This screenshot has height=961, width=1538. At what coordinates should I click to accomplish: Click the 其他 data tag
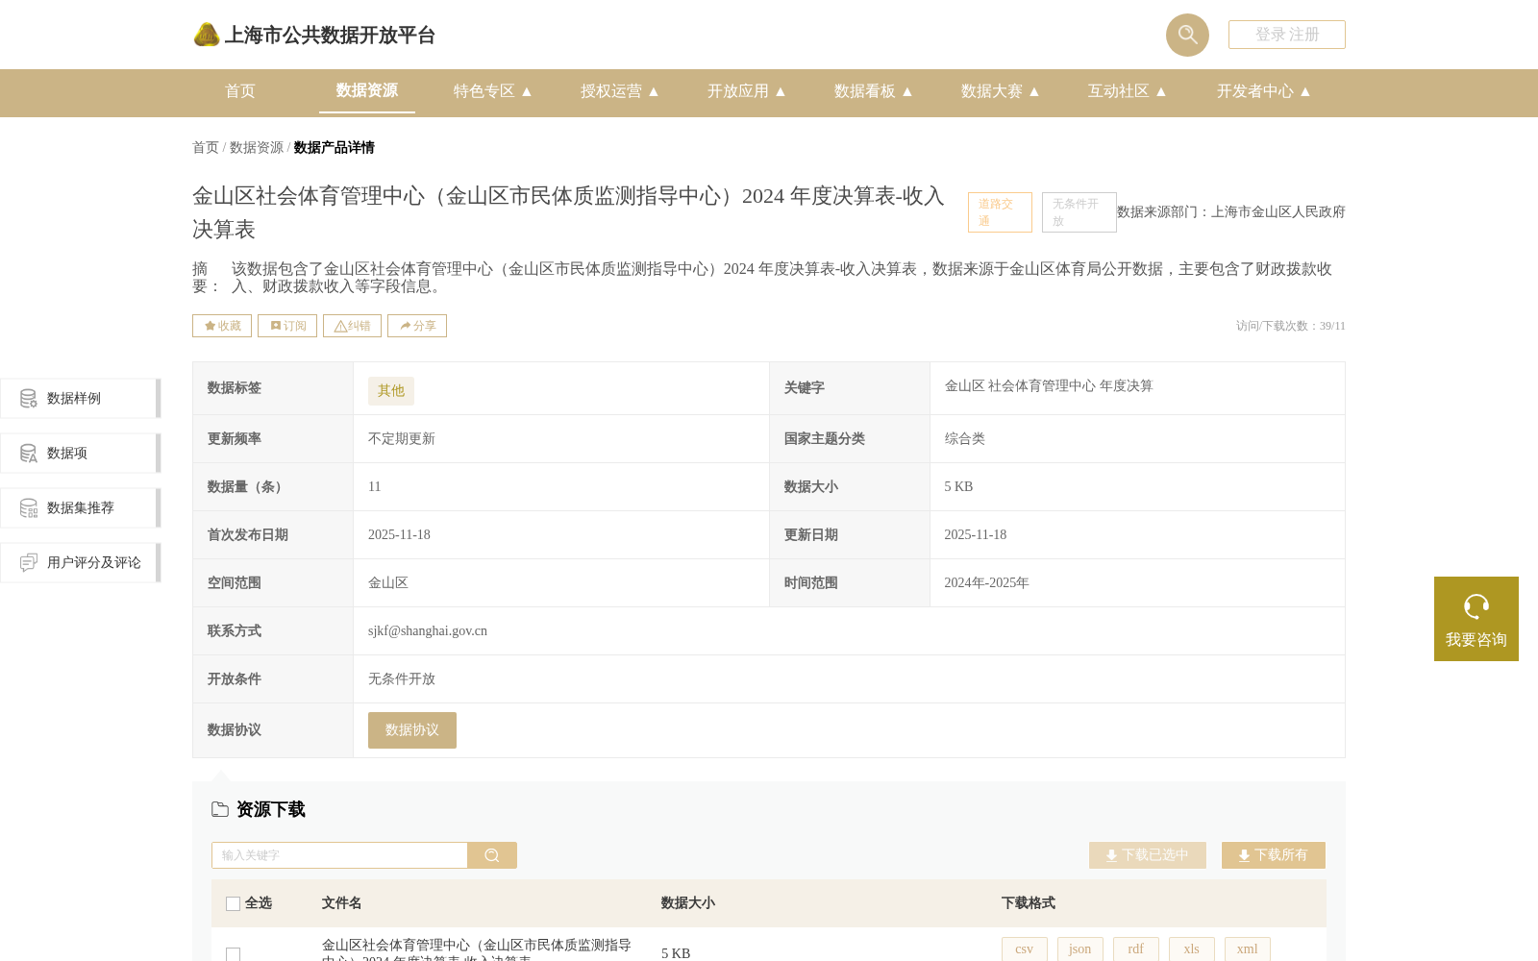click(x=391, y=391)
